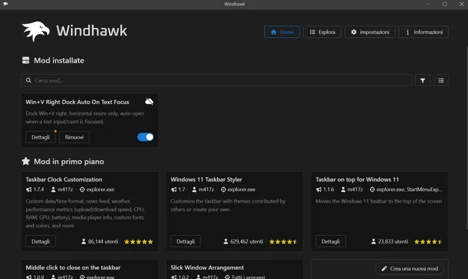468x279 pixels.
Task: Click explorer.exe target icon in Taskbar Styler
Action: 223,189
